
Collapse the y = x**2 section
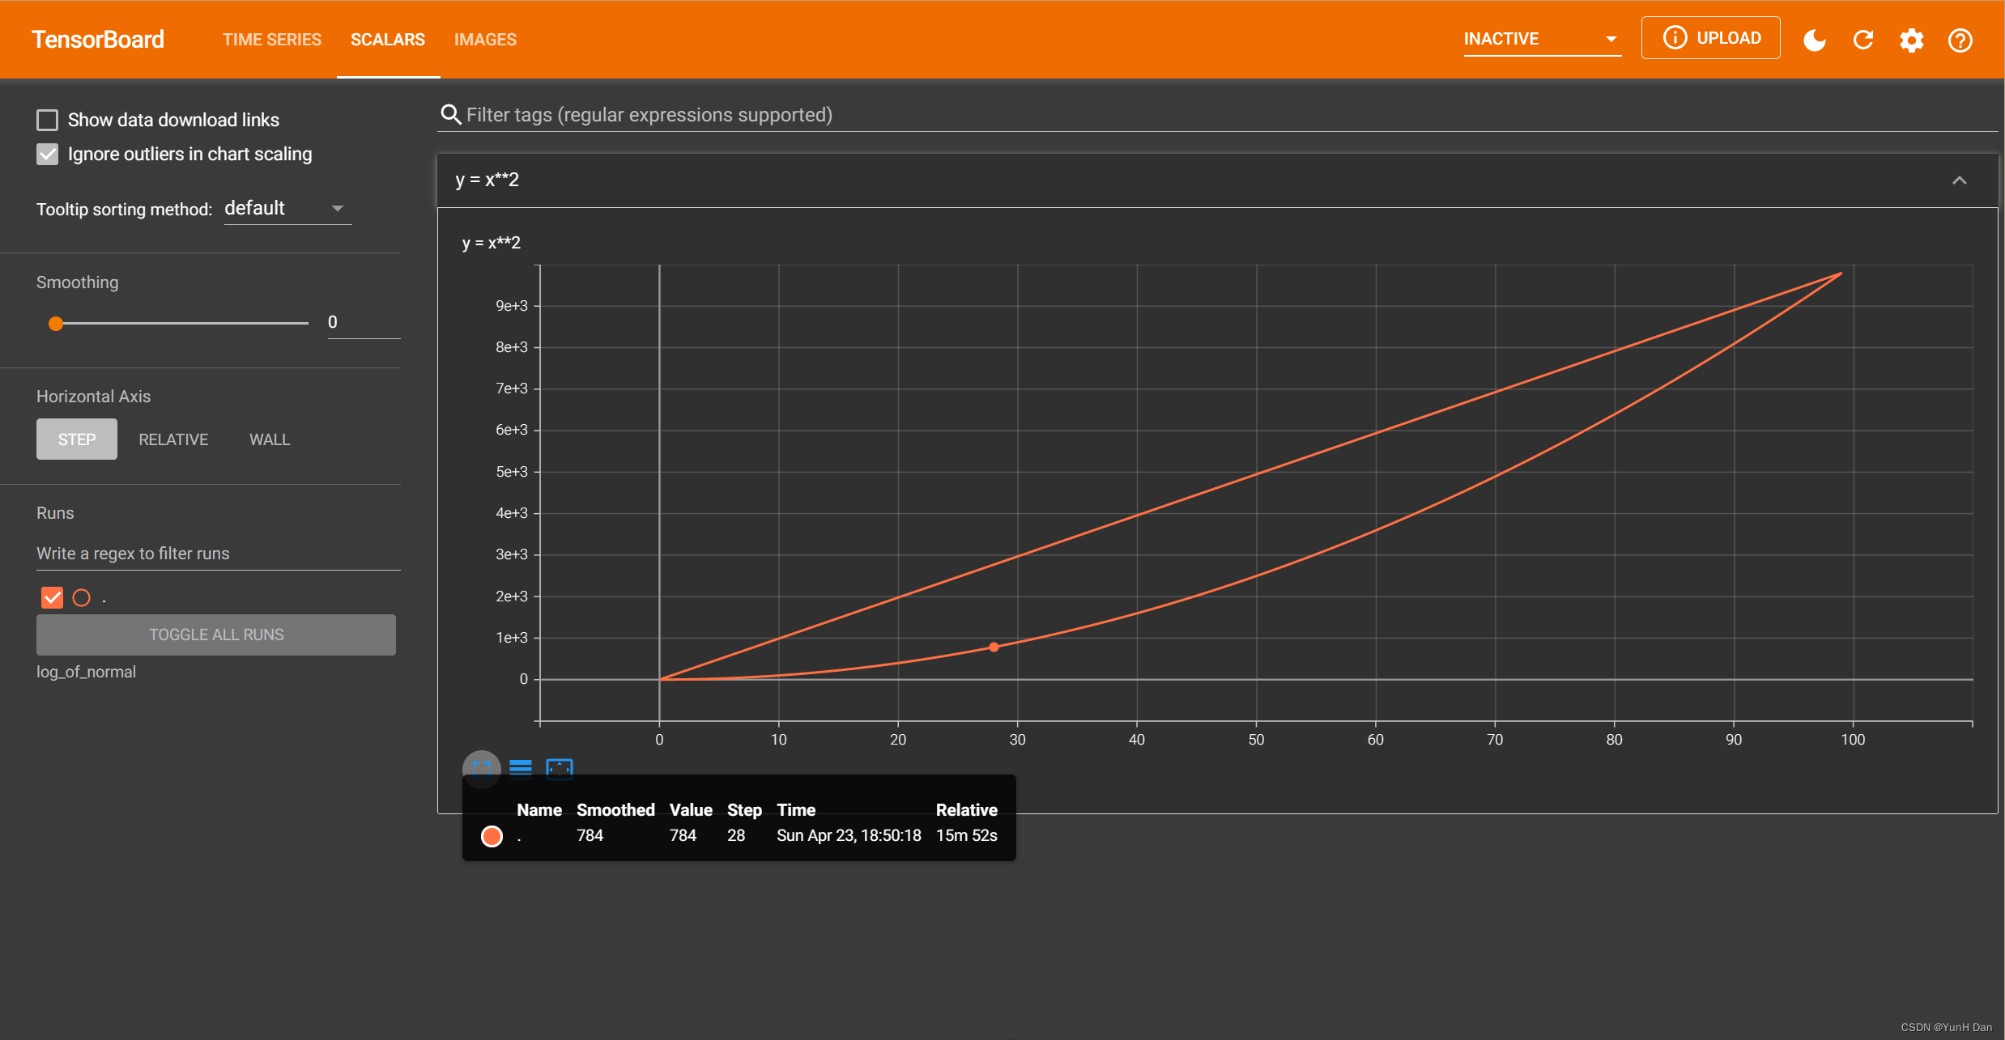(x=1959, y=180)
